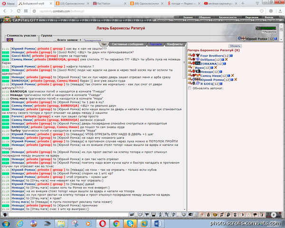Click the save chat floppy disk icon
The height and width of the screenshot is (228, 285).
pos(153,215)
